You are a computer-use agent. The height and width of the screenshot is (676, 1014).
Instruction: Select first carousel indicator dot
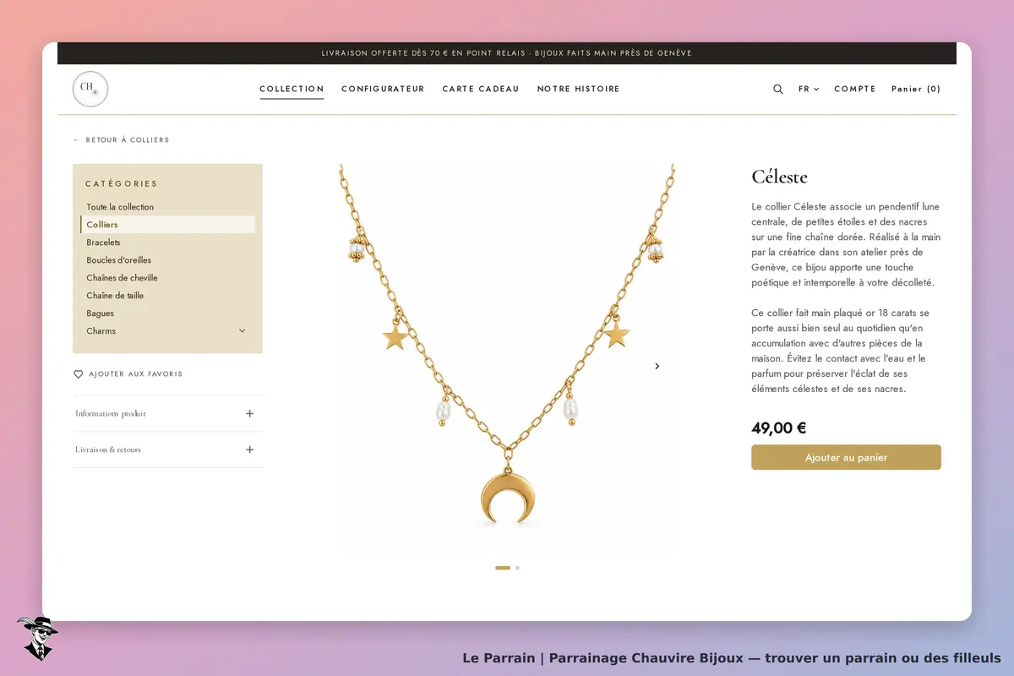coord(503,568)
